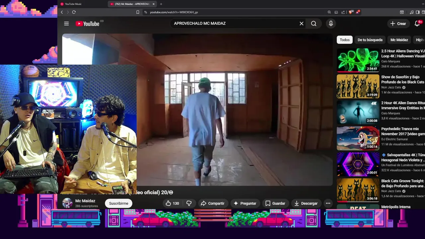Open Psychedelic Trance mix November 2017 thumbnail
The height and width of the screenshot is (239, 425).
click(358, 138)
